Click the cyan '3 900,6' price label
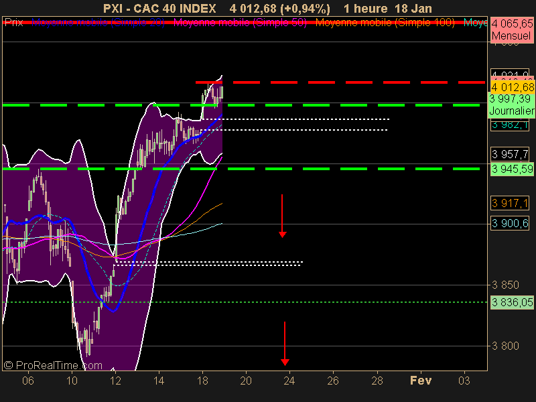 [x=510, y=224]
